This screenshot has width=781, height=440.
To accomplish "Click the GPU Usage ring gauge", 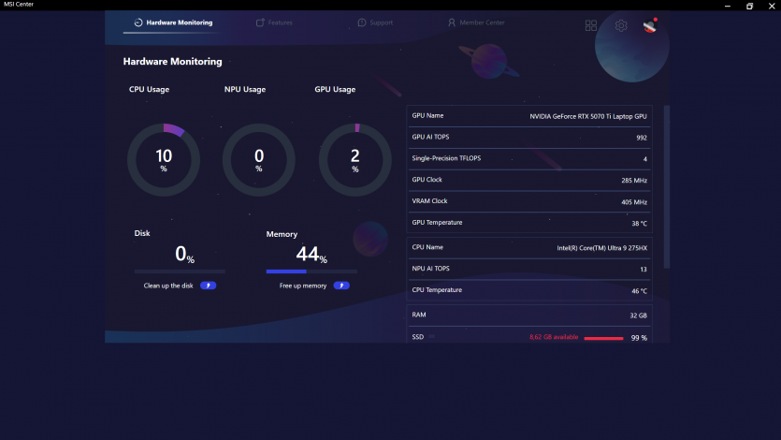I will pos(354,160).
